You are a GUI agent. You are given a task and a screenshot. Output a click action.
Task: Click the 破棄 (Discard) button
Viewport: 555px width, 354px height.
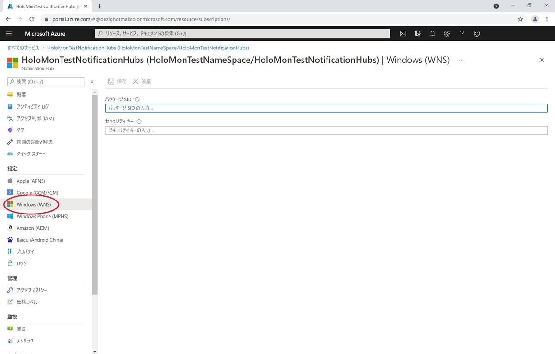coord(142,81)
